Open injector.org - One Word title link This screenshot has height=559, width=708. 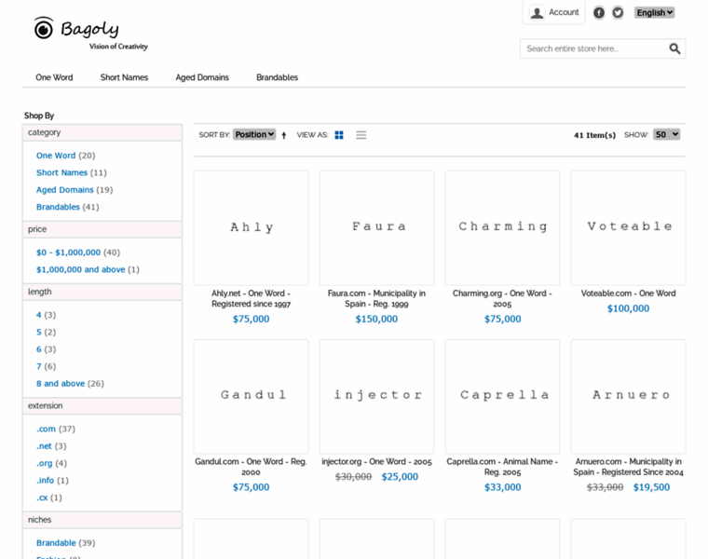(376, 462)
